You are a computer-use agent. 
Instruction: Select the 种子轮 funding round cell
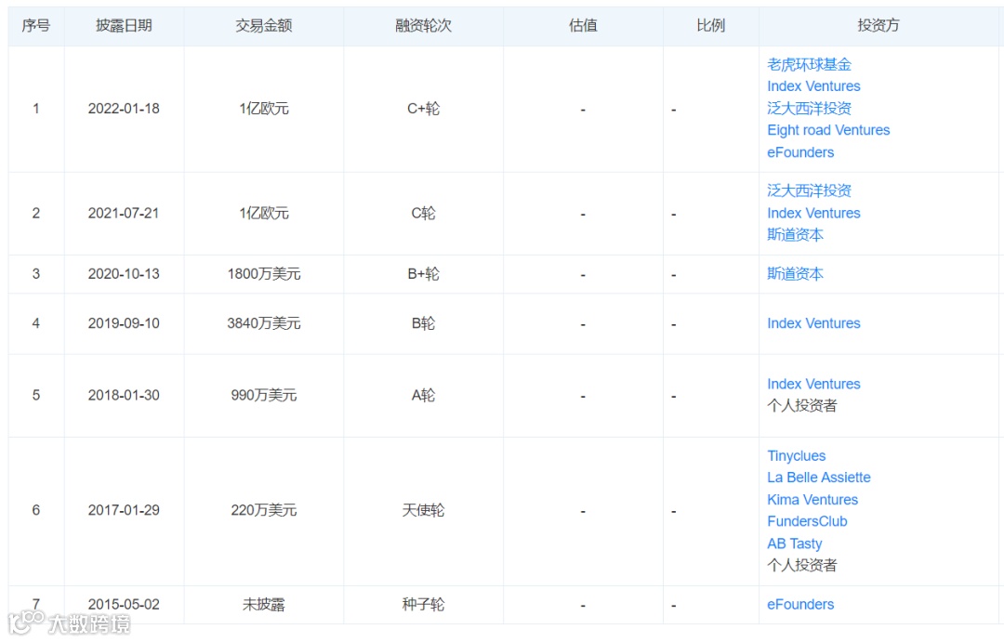pyautogui.click(x=423, y=605)
